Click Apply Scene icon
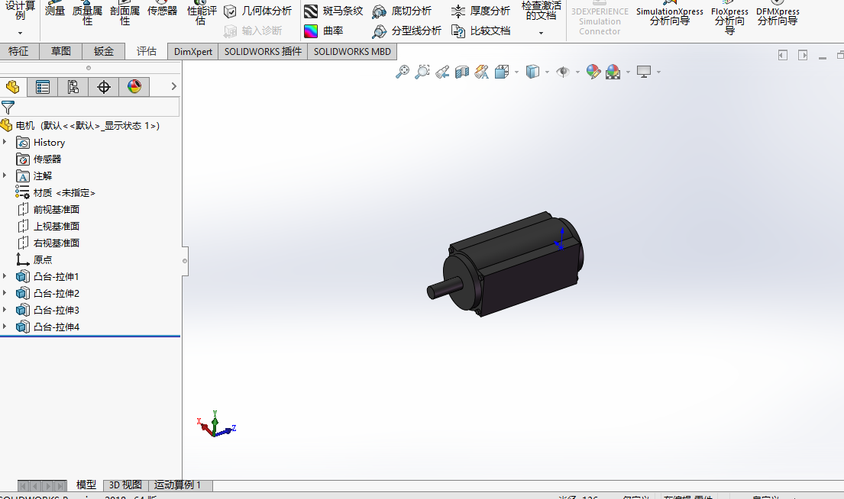The width and height of the screenshot is (844, 499). pyautogui.click(x=613, y=72)
